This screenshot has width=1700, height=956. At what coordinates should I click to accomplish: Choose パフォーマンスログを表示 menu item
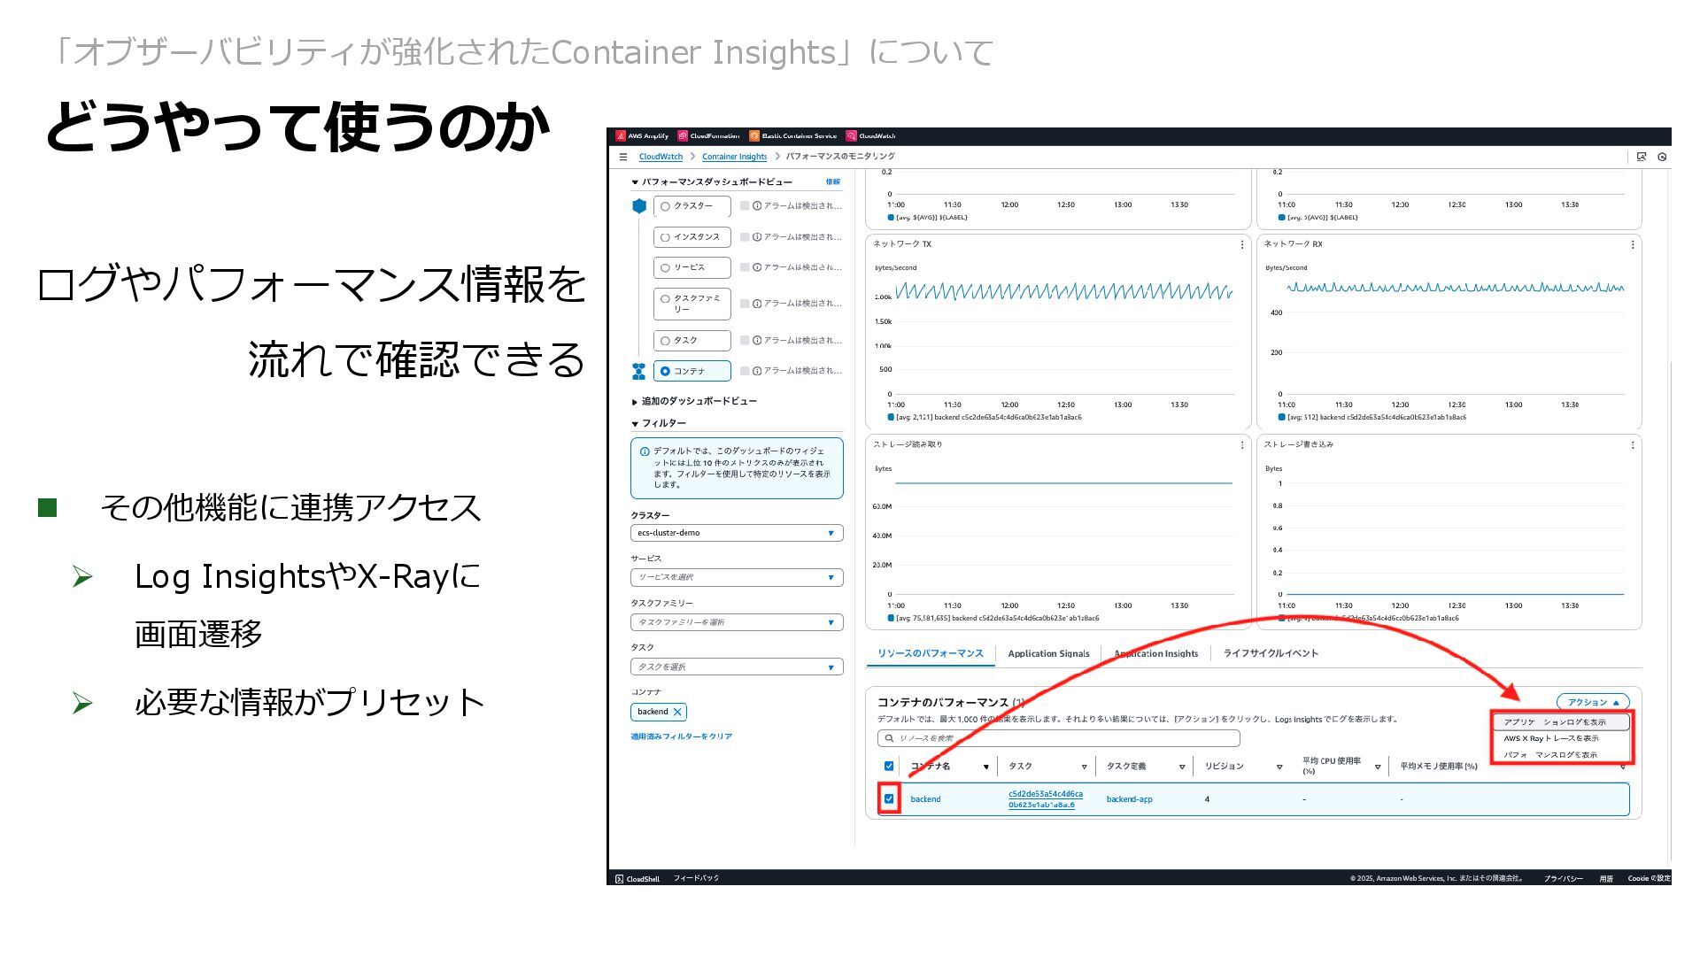(x=1562, y=755)
